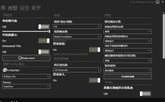The width and height of the screenshot is (165, 102).
Task: Open the CEF (External) browser dropdown
Action: coord(77,70)
